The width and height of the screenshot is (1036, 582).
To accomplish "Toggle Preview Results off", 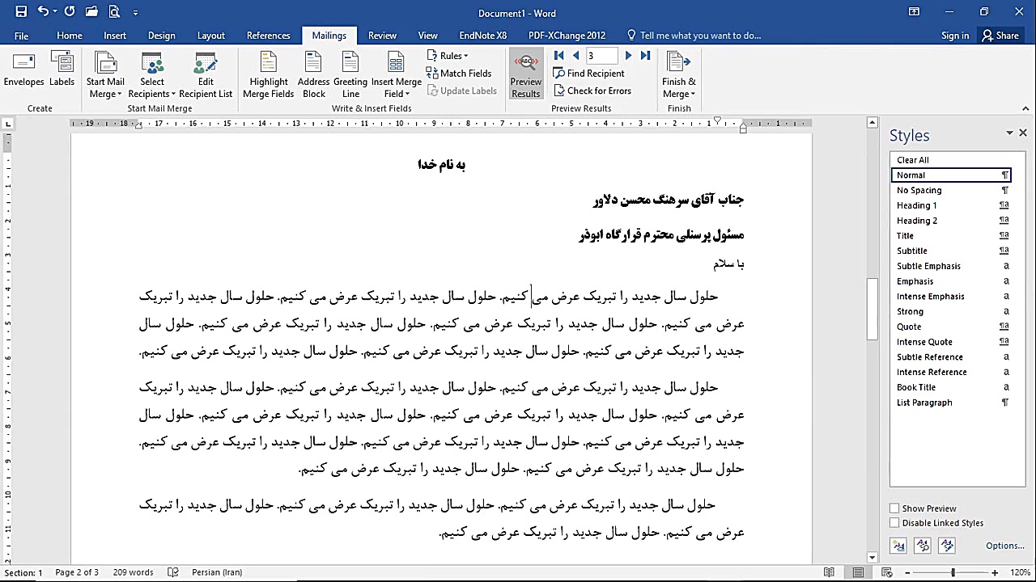I will [x=525, y=73].
